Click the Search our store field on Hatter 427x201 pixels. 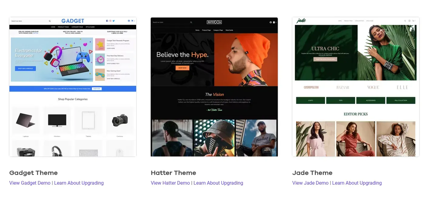pos(170,22)
